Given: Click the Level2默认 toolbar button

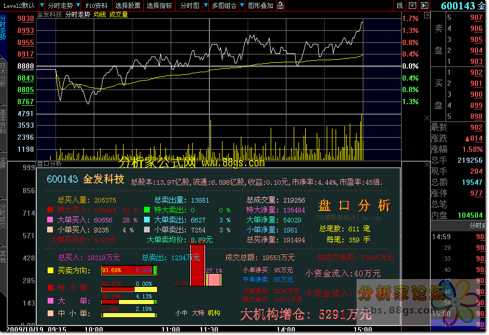Looking at the screenshot, I should tap(19, 6).
